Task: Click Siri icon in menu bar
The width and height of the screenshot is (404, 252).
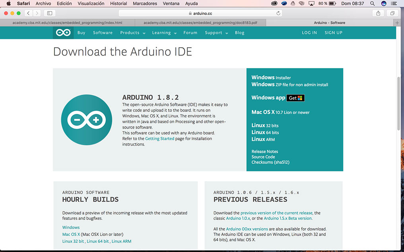Action: click(x=384, y=3)
